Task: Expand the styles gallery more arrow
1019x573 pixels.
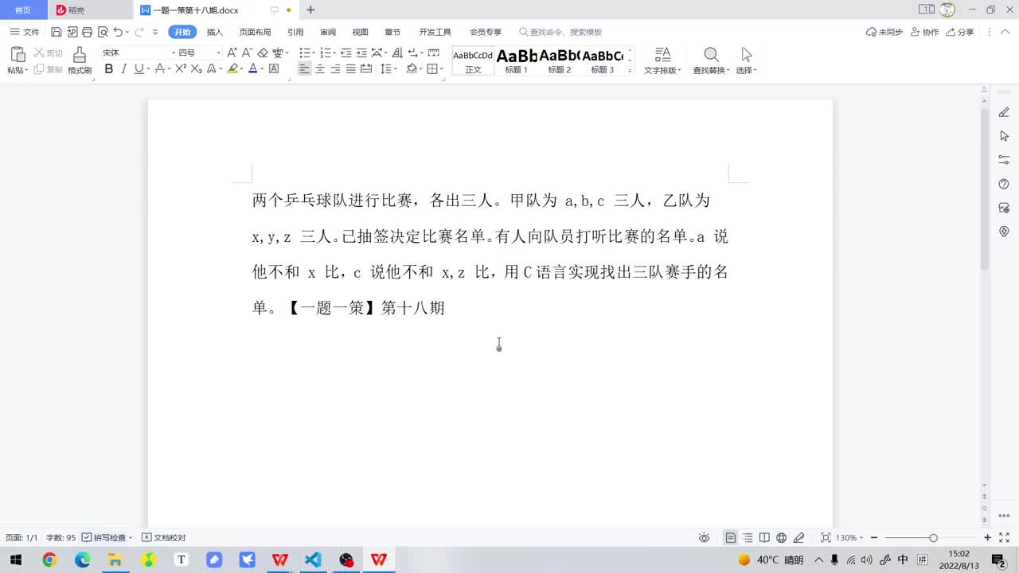Action: (630, 71)
